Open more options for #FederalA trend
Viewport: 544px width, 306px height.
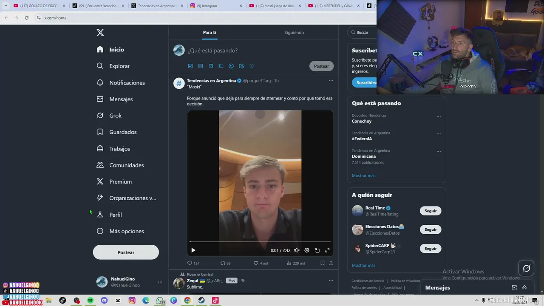[x=439, y=134]
